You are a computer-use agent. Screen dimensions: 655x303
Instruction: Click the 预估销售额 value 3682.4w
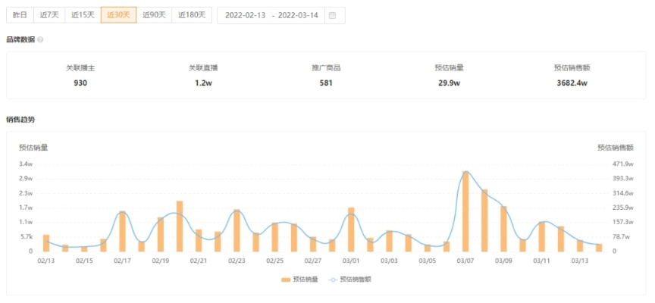pyautogui.click(x=572, y=83)
